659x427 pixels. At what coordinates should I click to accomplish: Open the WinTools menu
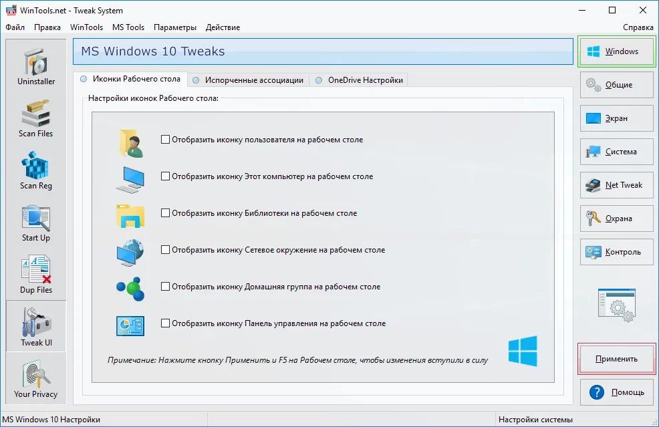[x=87, y=27]
